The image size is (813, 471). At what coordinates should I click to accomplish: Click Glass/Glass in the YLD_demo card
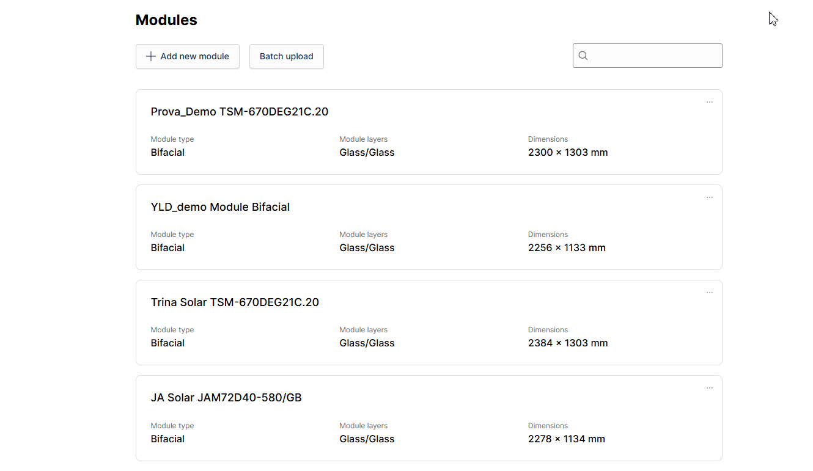point(367,248)
